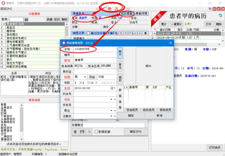Click the 确定[F9] button
Screen dimensions: 225x156
click(136, 132)
